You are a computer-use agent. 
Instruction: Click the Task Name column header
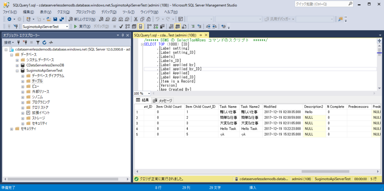228,107
